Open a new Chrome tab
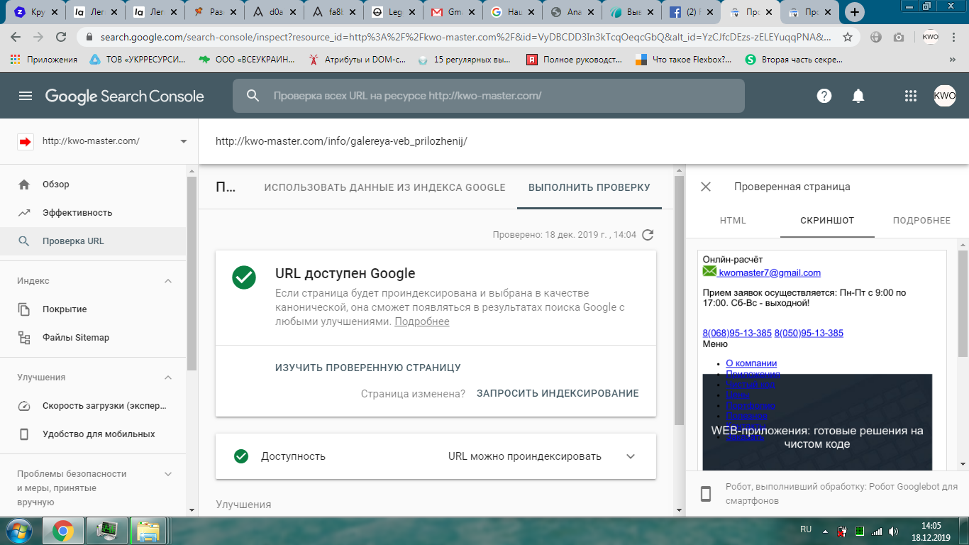 pos(856,12)
